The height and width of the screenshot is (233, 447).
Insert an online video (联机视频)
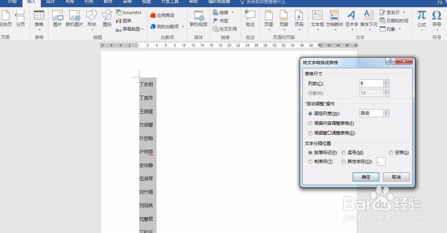click(199, 18)
